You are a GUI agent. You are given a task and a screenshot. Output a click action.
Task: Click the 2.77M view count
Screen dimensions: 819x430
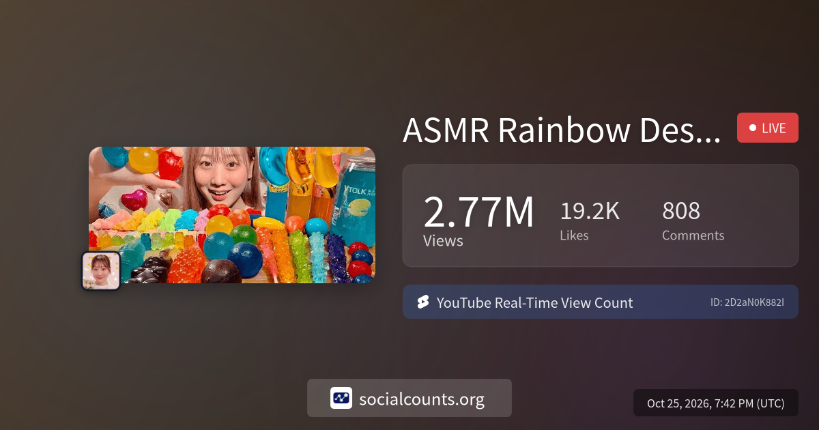tap(478, 212)
